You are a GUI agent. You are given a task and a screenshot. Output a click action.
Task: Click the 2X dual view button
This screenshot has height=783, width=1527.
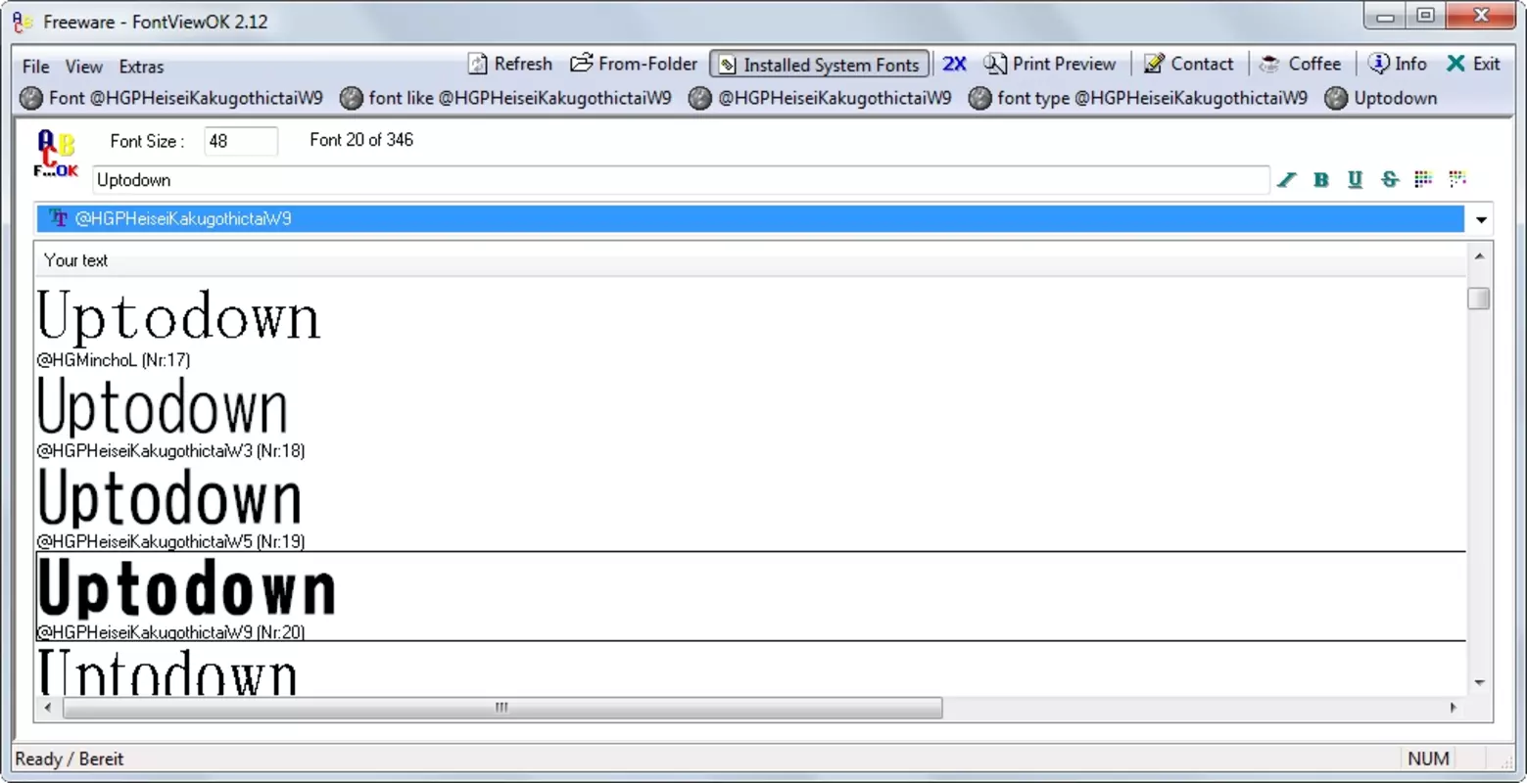pyautogui.click(x=954, y=64)
